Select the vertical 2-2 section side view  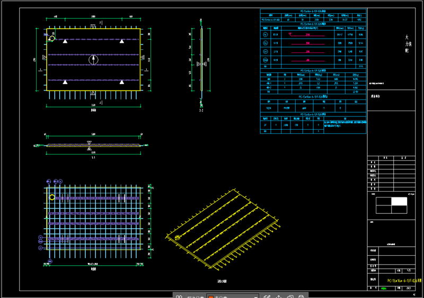tap(201, 59)
